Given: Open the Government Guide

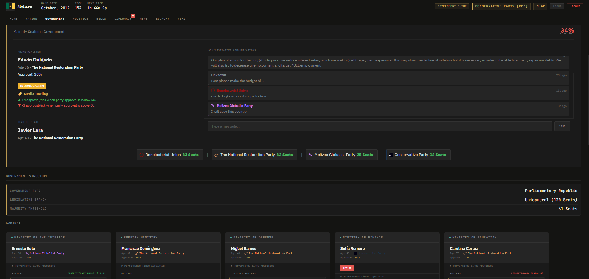Looking at the screenshot, I should 452,6.
